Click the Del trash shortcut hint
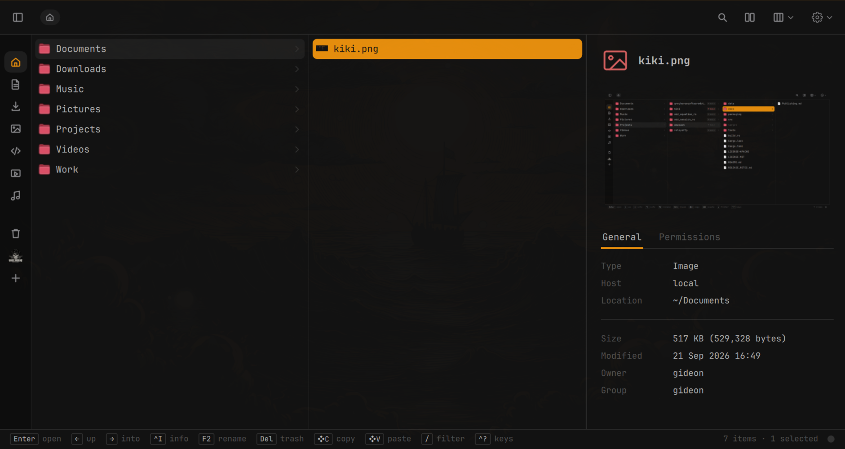The width and height of the screenshot is (845, 449). coord(280,439)
